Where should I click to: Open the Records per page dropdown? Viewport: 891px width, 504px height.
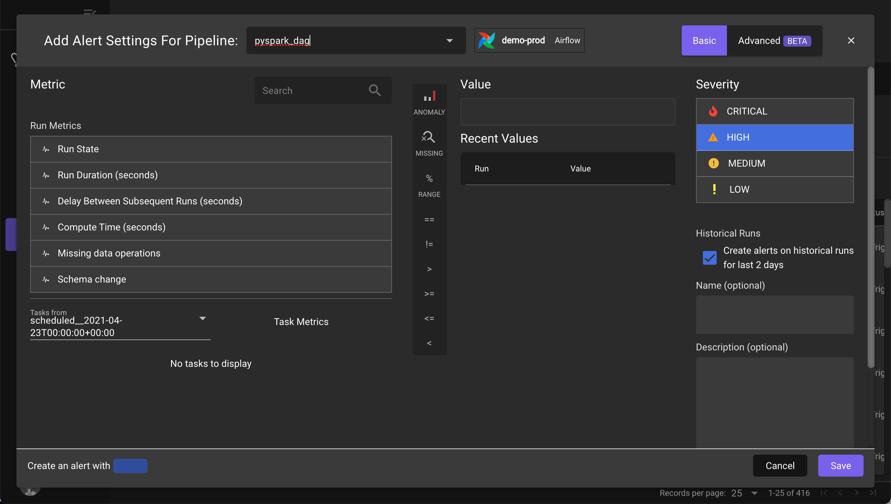tap(754, 493)
